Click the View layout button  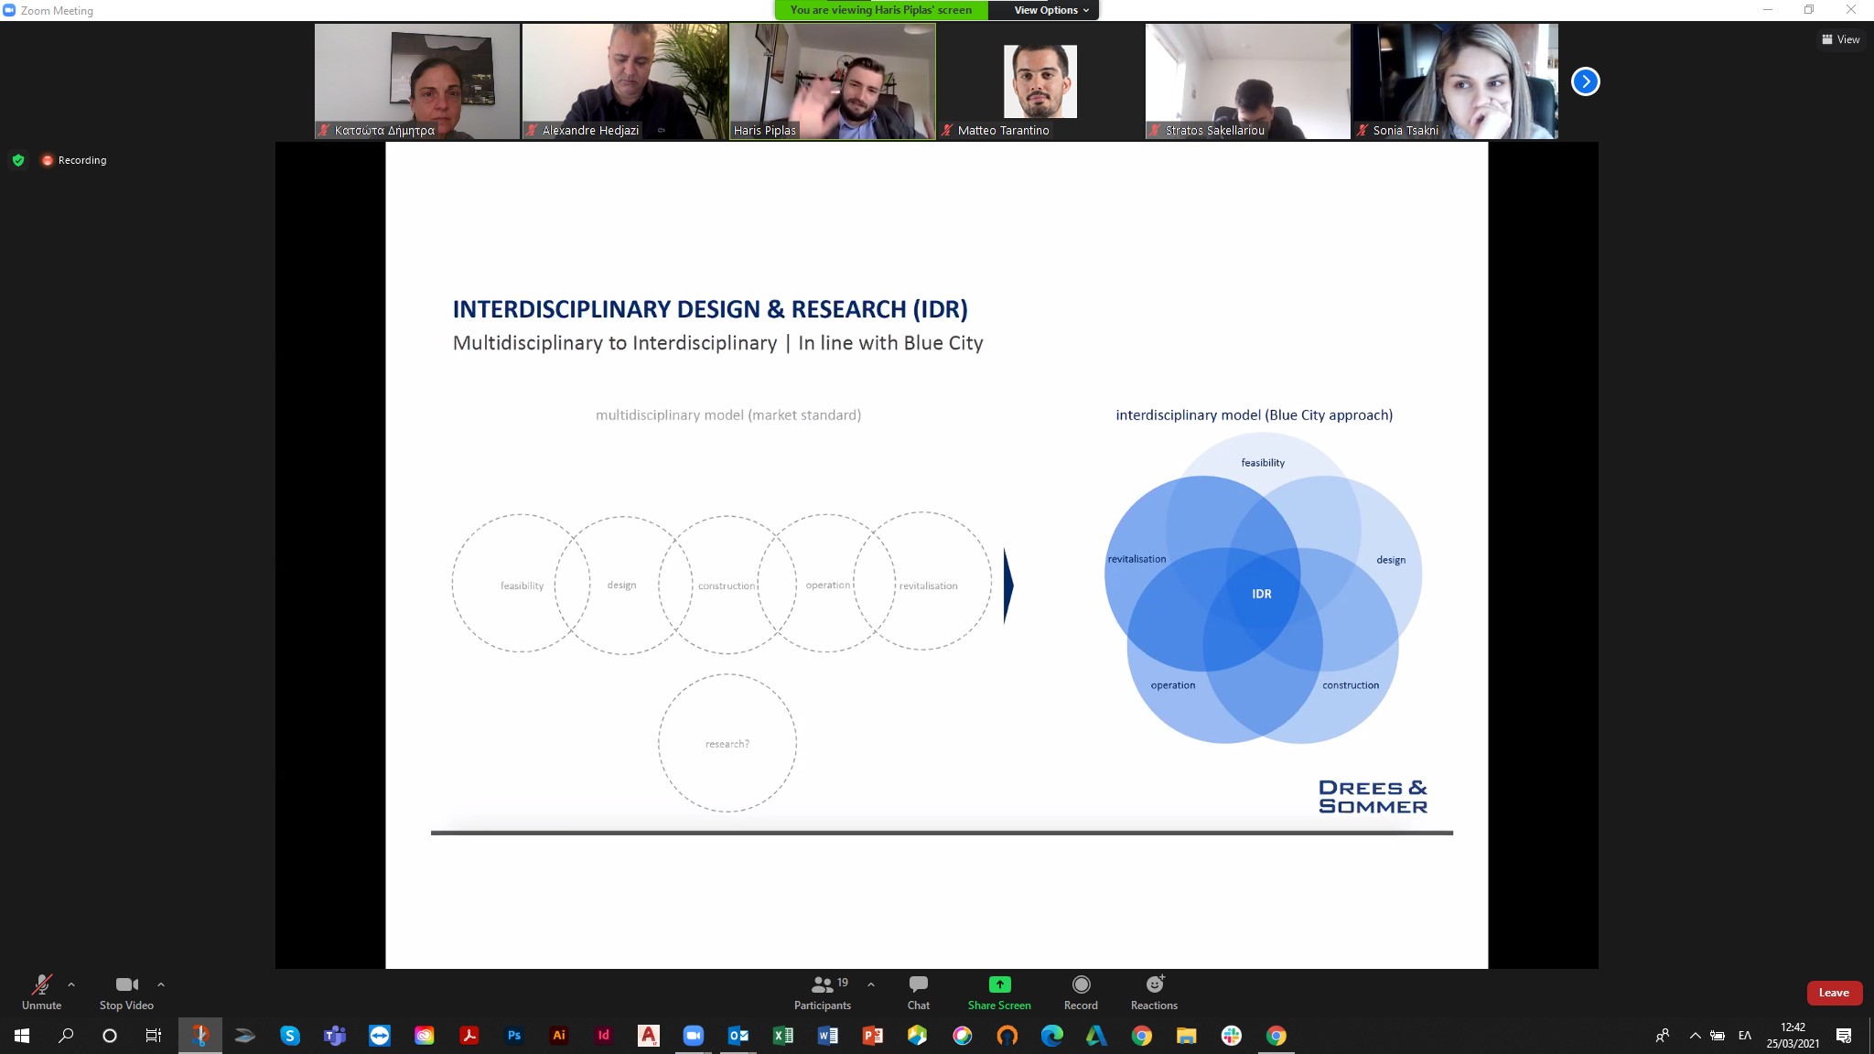[x=1841, y=39]
